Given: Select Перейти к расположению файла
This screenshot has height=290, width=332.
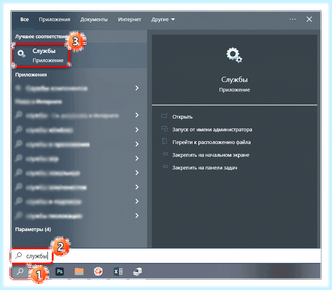Looking at the screenshot, I should [211, 142].
